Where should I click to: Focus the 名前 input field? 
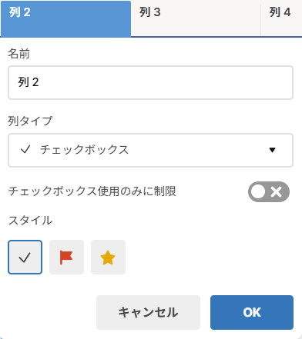[150, 82]
